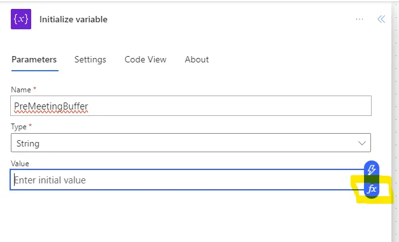Click the Initialize variable title text

pos(73,19)
